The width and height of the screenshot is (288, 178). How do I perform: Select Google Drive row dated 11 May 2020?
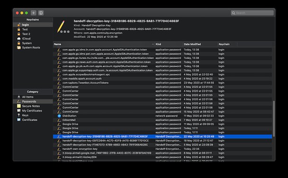tap(162, 124)
